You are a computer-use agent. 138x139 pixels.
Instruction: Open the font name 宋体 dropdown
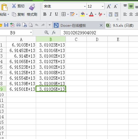pos(85,6)
